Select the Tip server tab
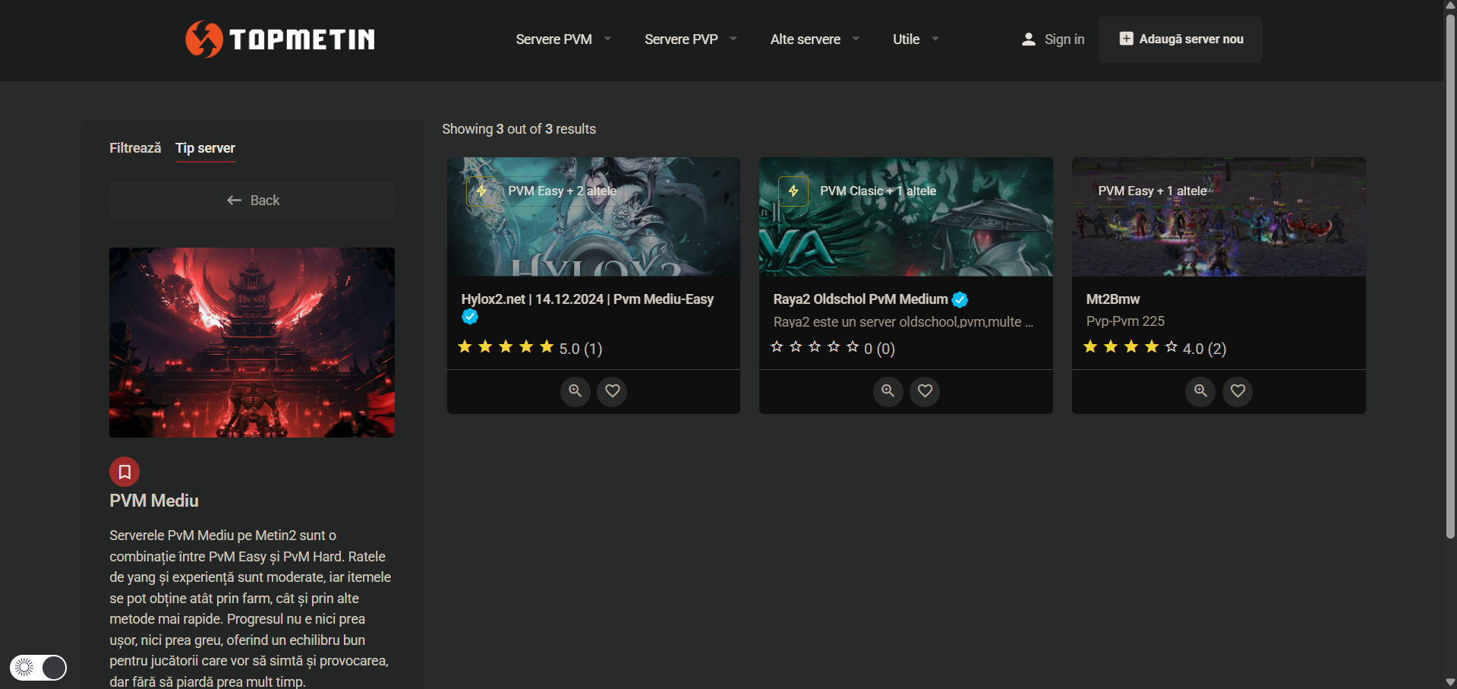Image resolution: width=1457 pixels, height=689 pixels. (x=205, y=148)
